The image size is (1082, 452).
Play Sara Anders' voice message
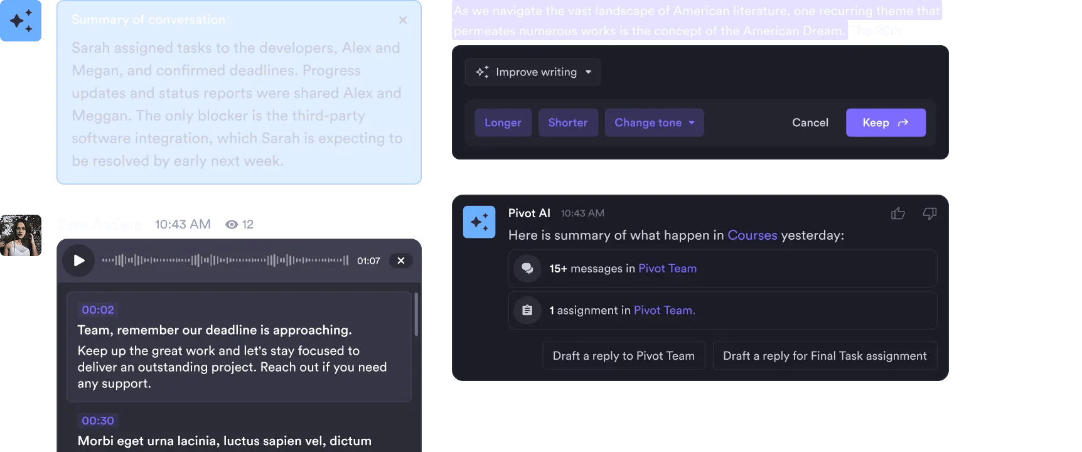click(79, 261)
